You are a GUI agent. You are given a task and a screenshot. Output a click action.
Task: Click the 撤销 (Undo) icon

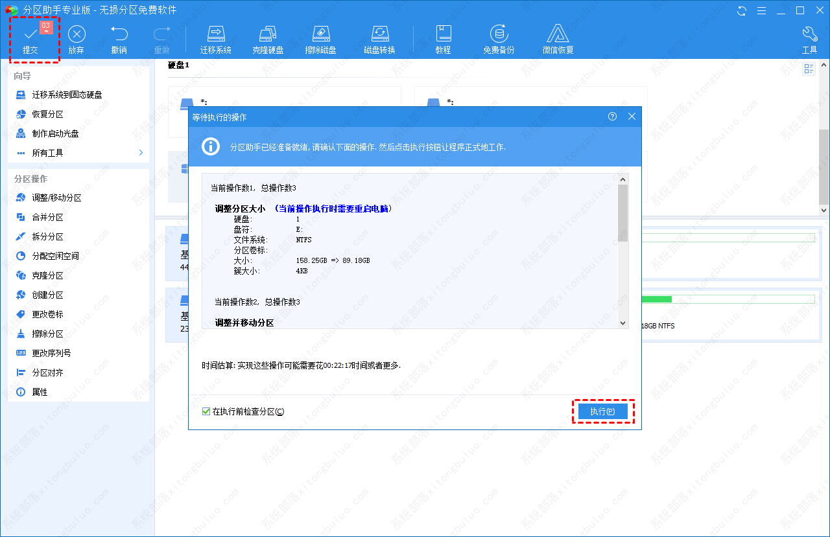(x=119, y=38)
